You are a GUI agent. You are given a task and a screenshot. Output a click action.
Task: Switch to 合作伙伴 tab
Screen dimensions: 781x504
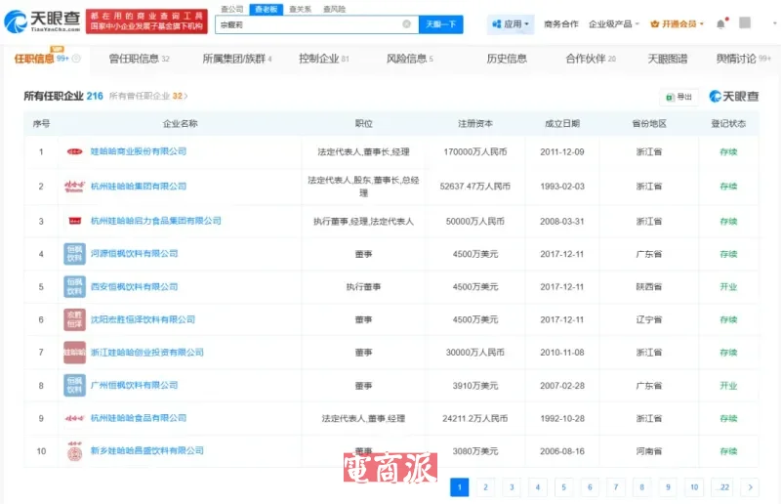(591, 59)
